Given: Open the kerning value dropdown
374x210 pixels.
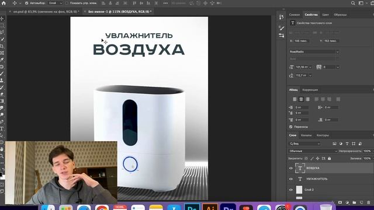Looking at the screenshot, I should click(x=338, y=67).
